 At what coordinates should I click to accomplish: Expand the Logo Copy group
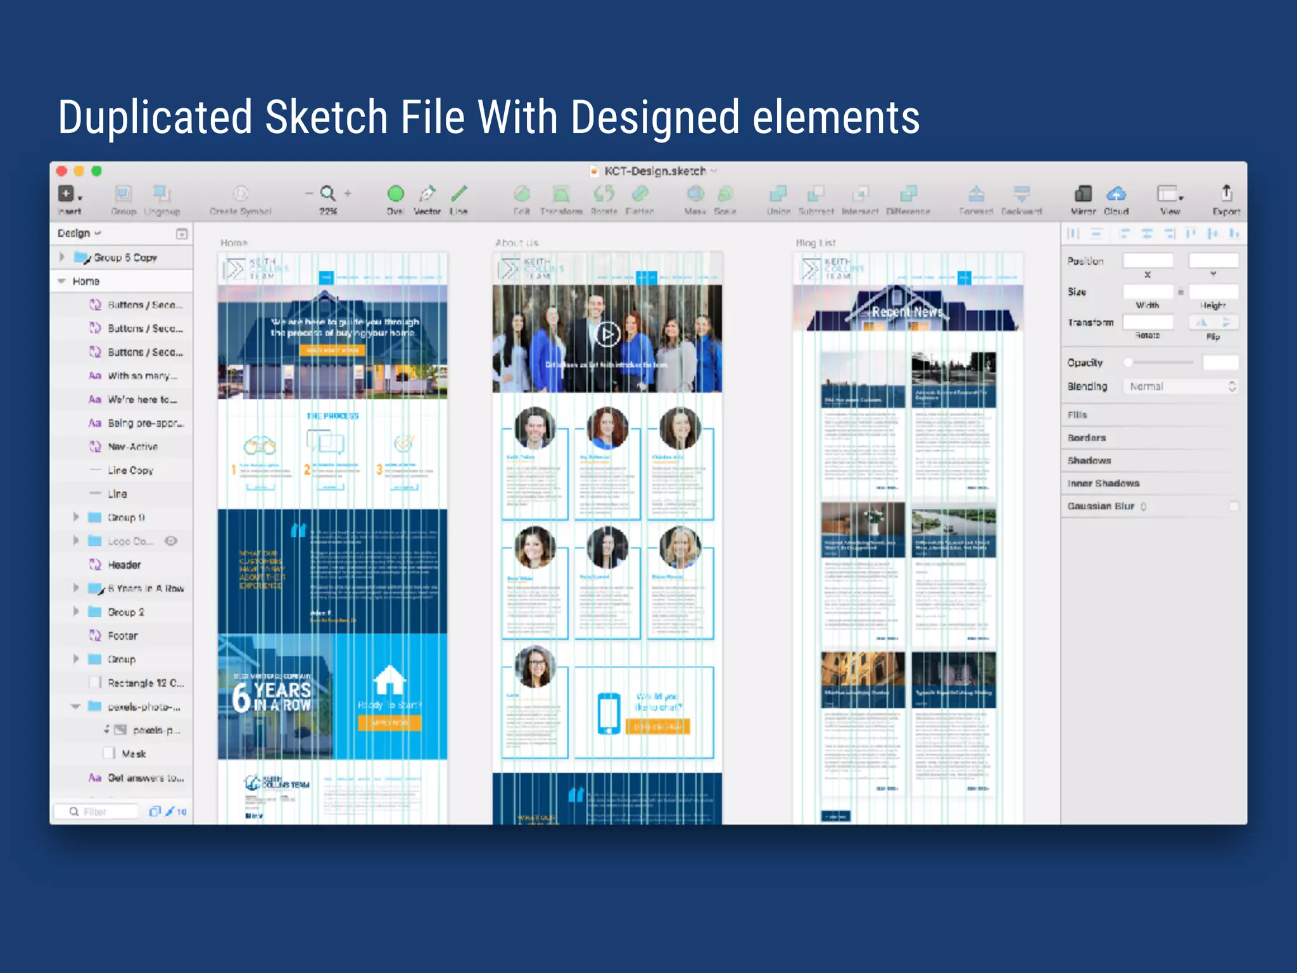75,540
